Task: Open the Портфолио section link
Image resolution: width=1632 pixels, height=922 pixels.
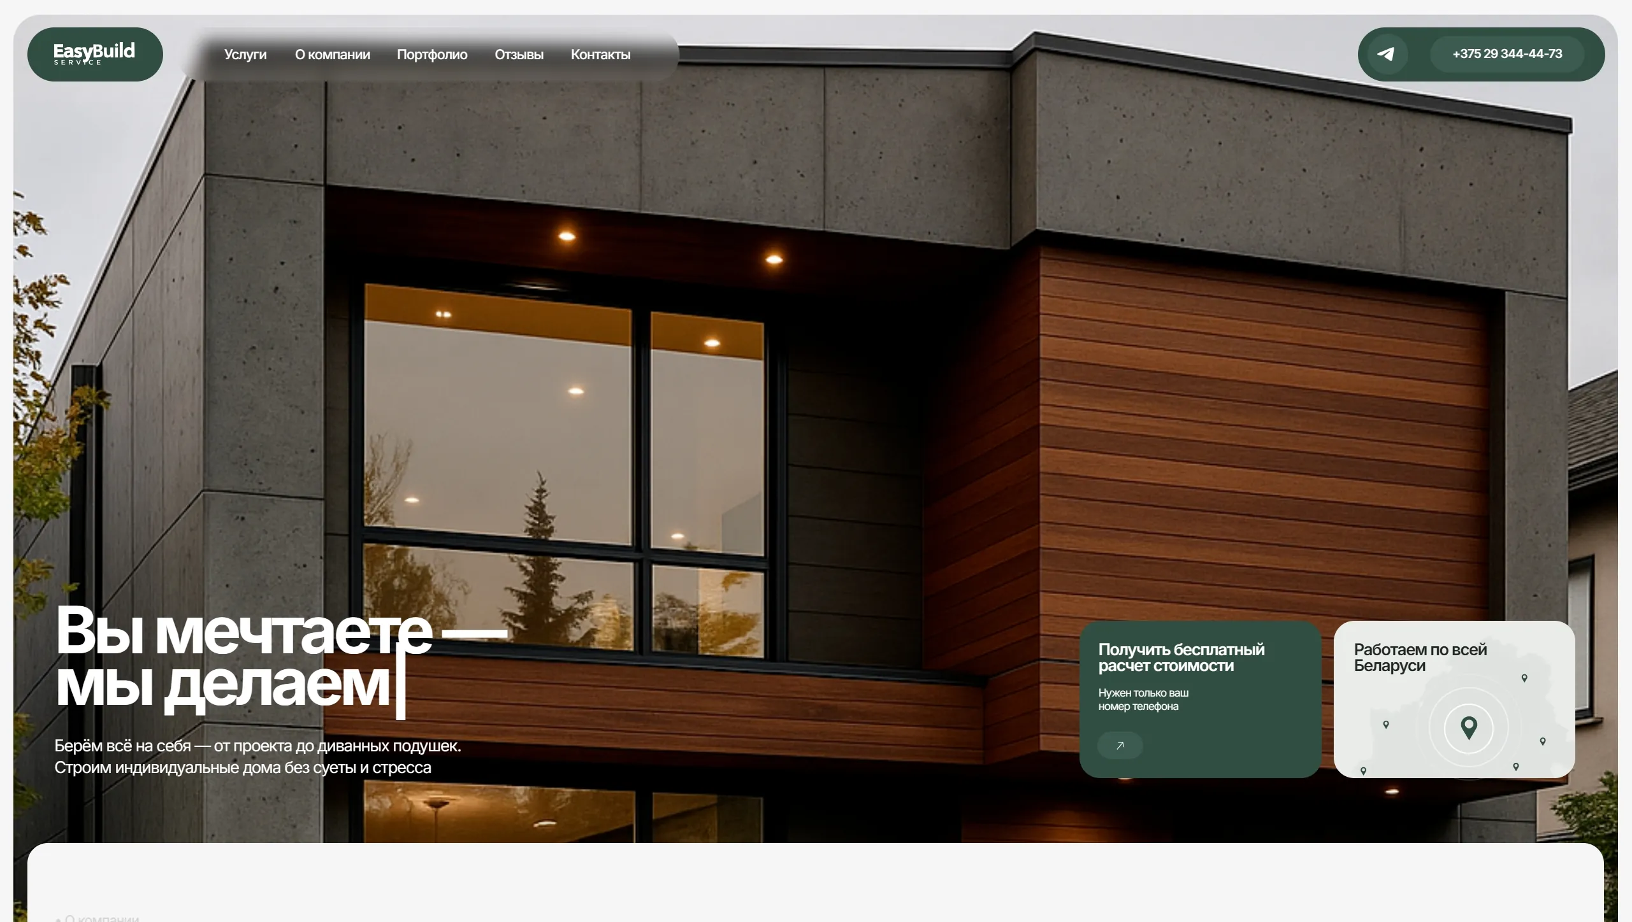Action: [432, 55]
